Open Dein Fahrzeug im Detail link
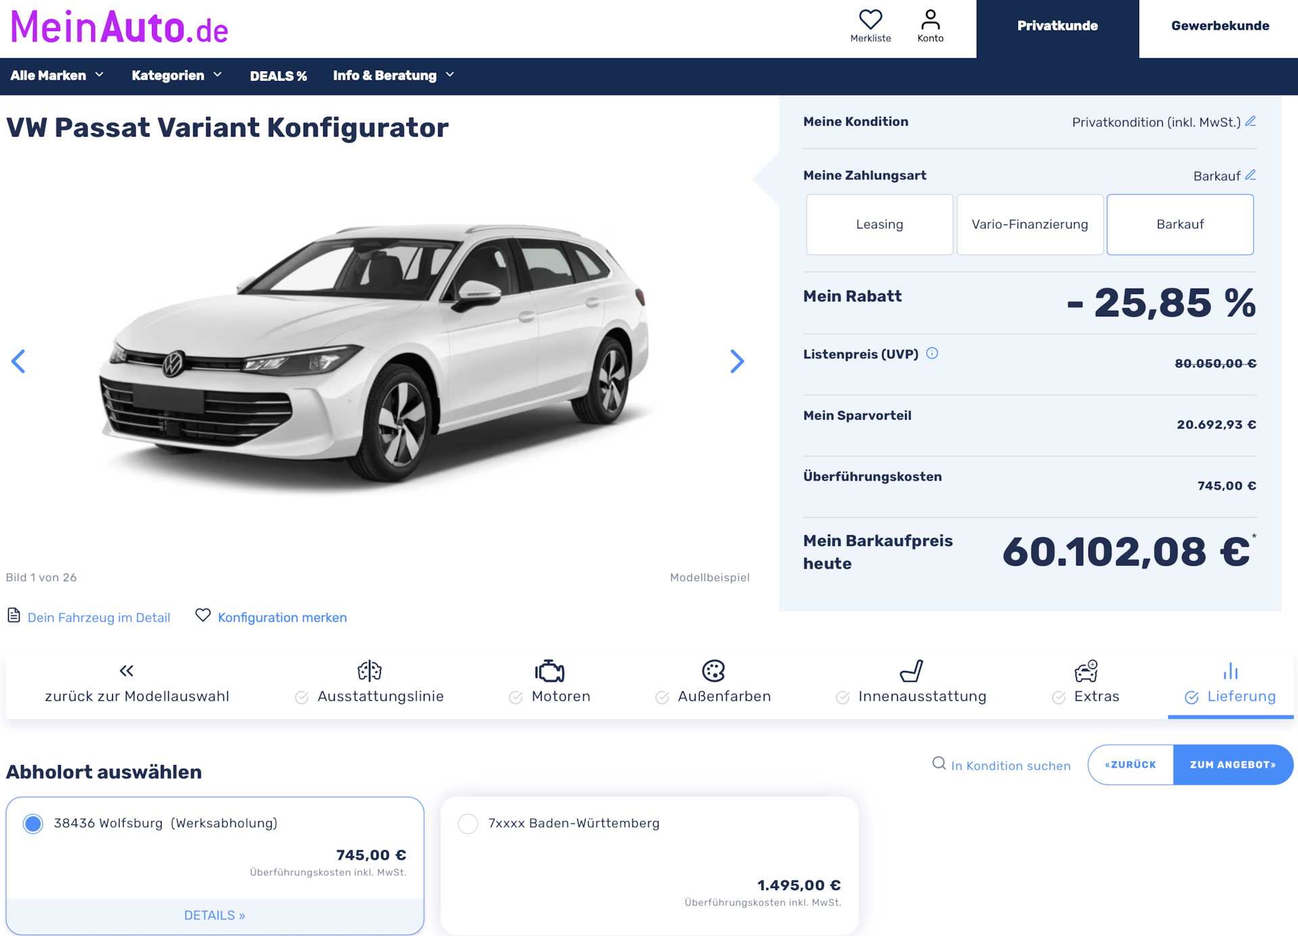The width and height of the screenshot is (1298, 936). pos(99,617)
